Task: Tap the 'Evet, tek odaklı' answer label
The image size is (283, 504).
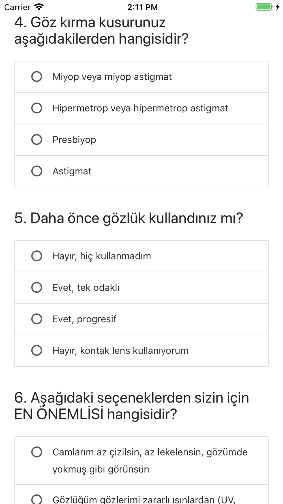Action: pyautogui.click(x=86, y=288)
